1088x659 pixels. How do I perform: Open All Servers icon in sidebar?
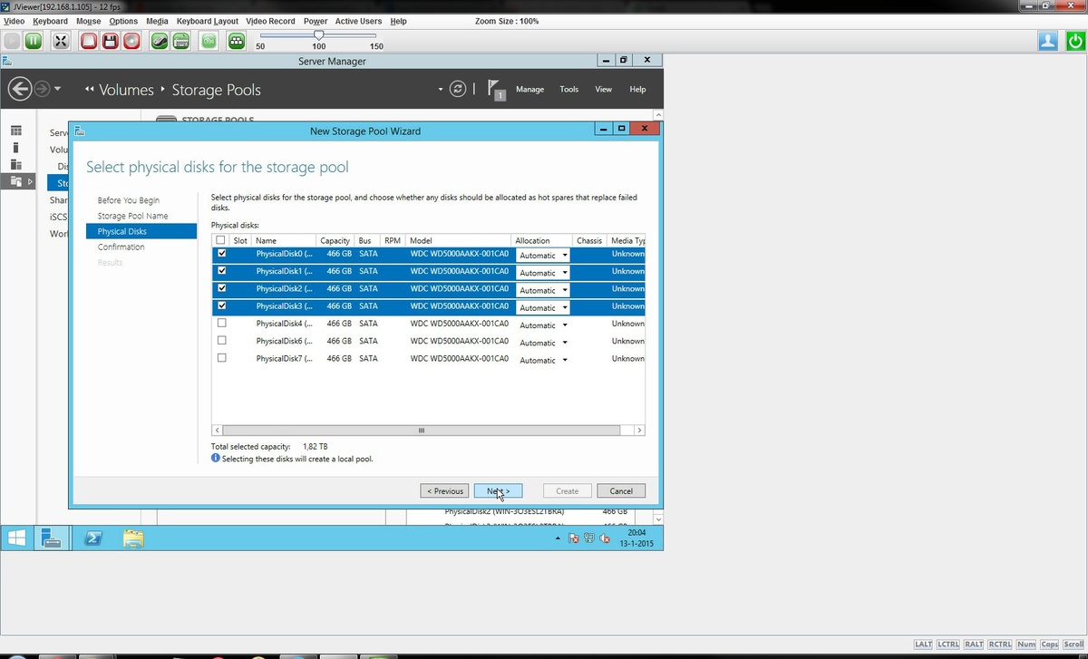point(16,164)
